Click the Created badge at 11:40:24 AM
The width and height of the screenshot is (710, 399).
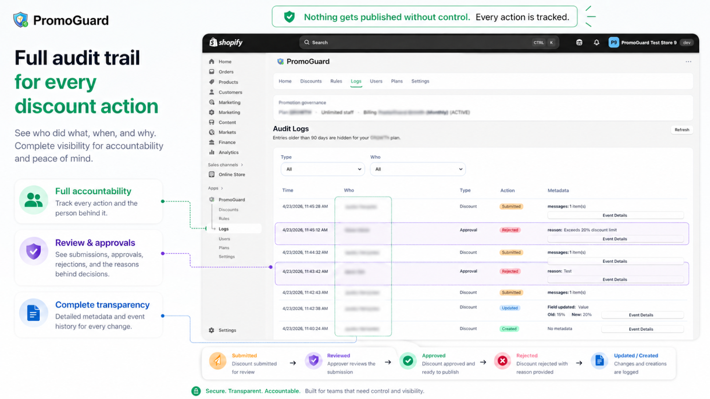pyautogui.click(x=509, y=329)
